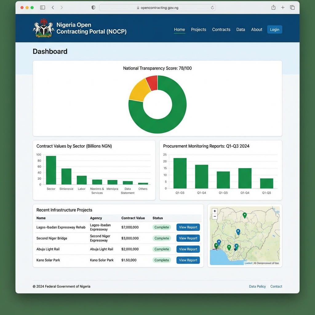The width and height of the screenshot is (315, 315).
Task: Open the Projects navigation item
Action: (x=198, y=30)
